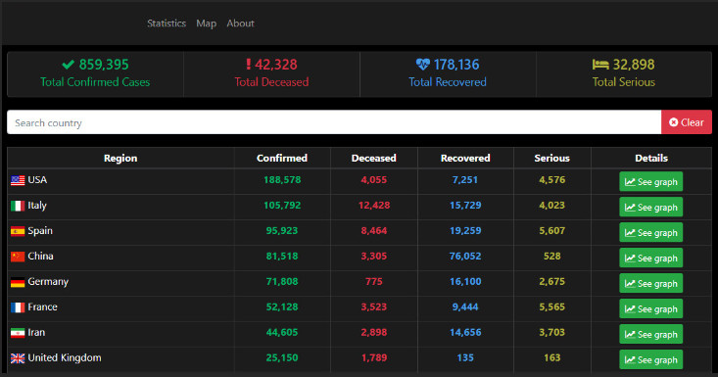Click the Total Confirmed Cases label
Screen dimensions: 718x377
[95, 82]
